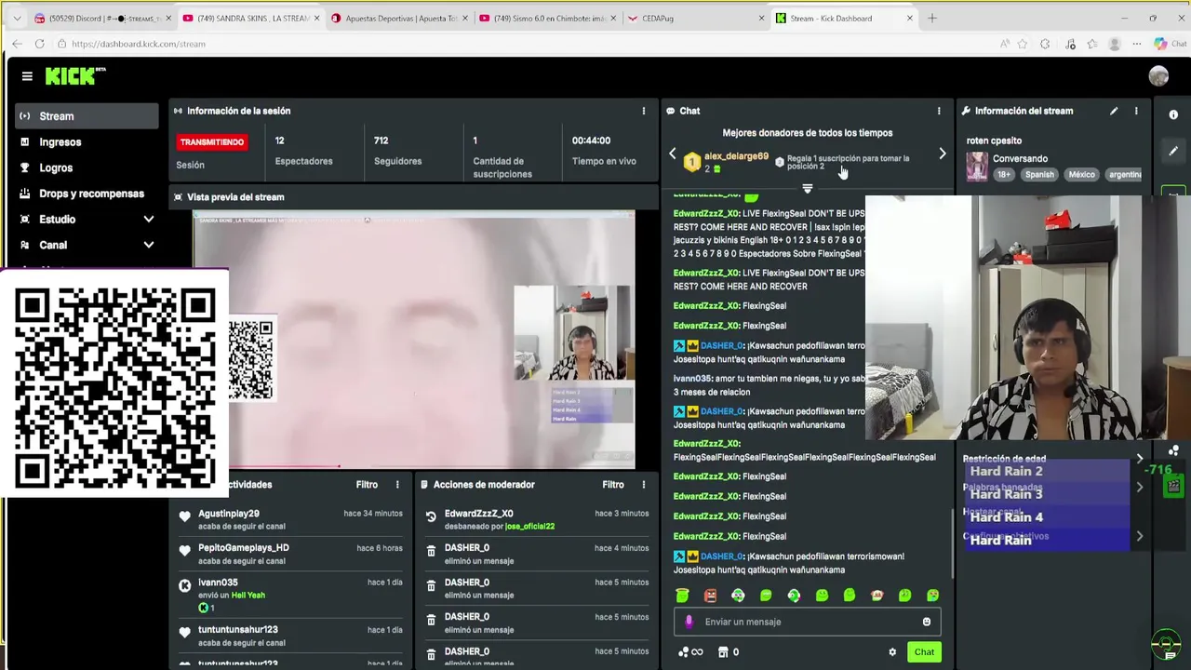Open a new browser tab

click(x=932, y=18)
